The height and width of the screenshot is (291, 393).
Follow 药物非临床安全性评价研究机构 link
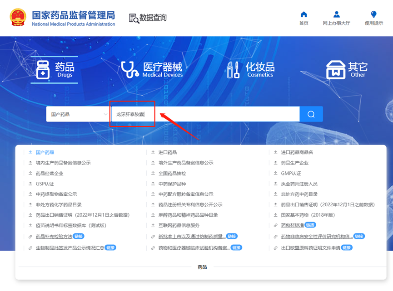[x=317, y=237]
